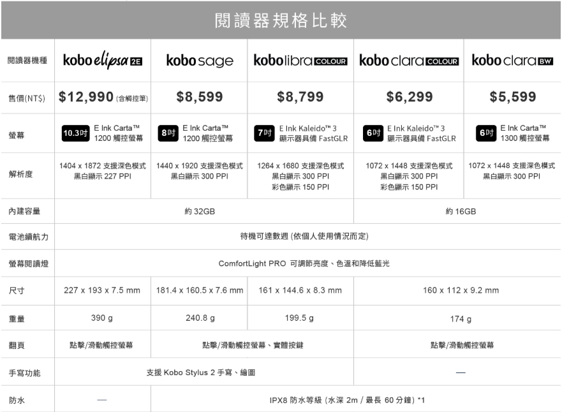Click 點擊/滑動觸控螢幕 in the Elipsa column
This screenshot has width=569, height=412.
coord(101,345)
